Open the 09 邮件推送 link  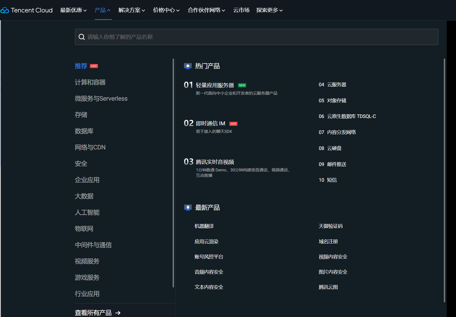(332, 164)
